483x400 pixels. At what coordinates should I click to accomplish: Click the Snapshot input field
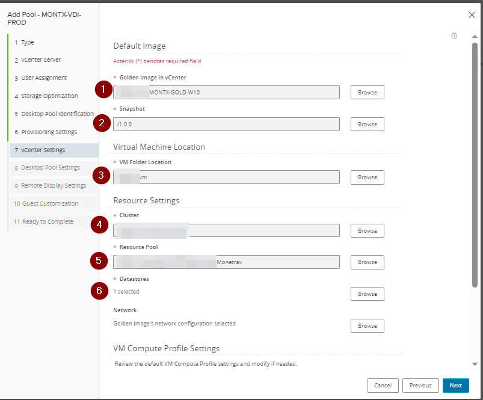pyautogui.click(x=226, y=125)
